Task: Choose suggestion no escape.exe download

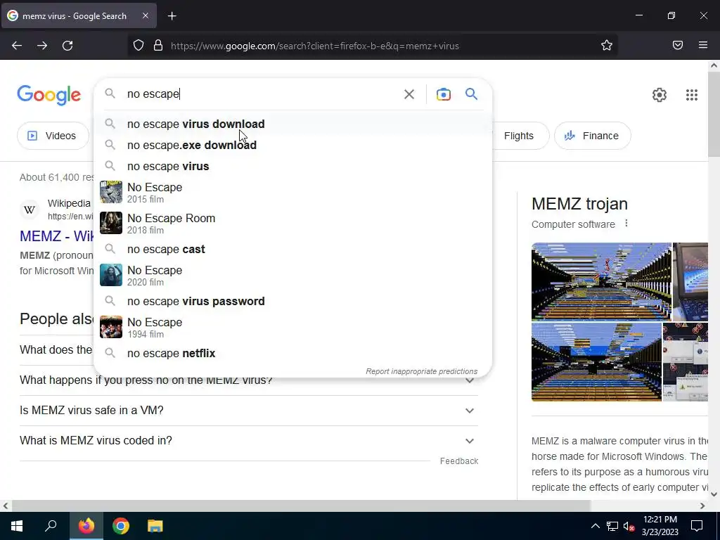Action: [x=292, y=145]
